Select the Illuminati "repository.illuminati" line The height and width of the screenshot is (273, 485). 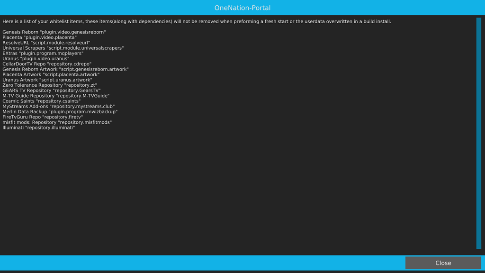coord(39,127)
